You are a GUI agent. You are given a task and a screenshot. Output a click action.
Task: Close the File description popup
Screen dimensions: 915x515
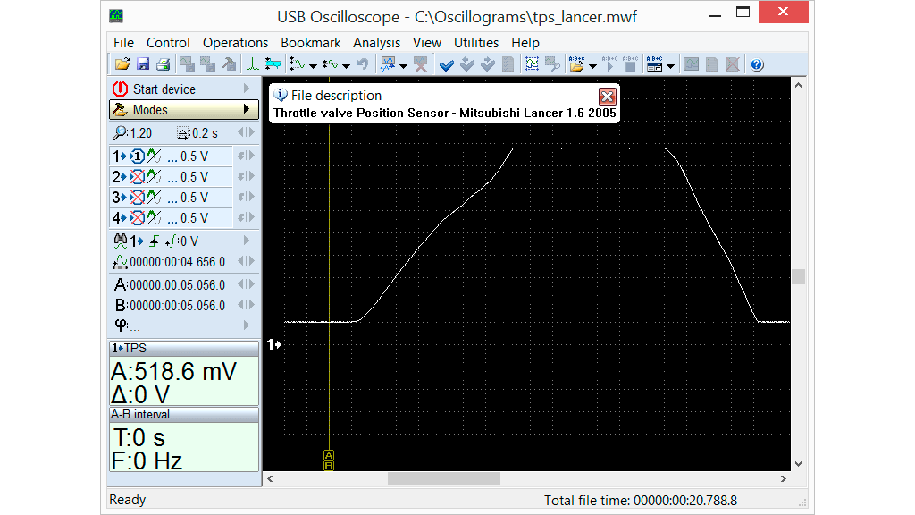point(607,97)
